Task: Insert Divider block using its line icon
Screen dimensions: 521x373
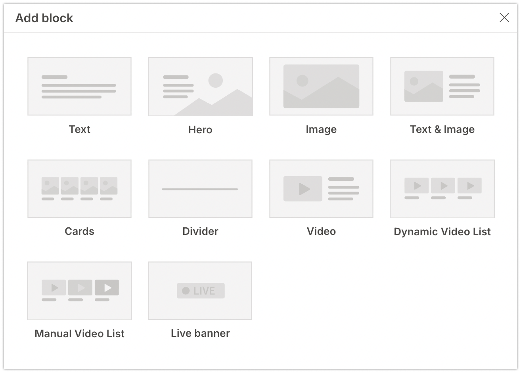Action: pyautogui.click(x=200, y=189)
